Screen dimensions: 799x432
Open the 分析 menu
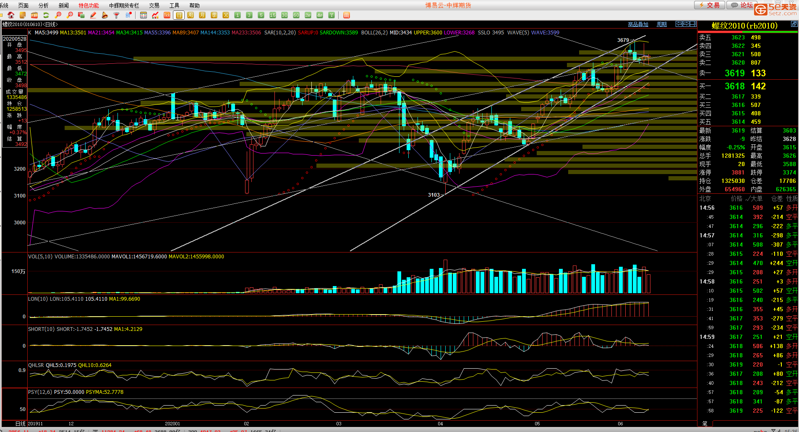click(44, 5)
